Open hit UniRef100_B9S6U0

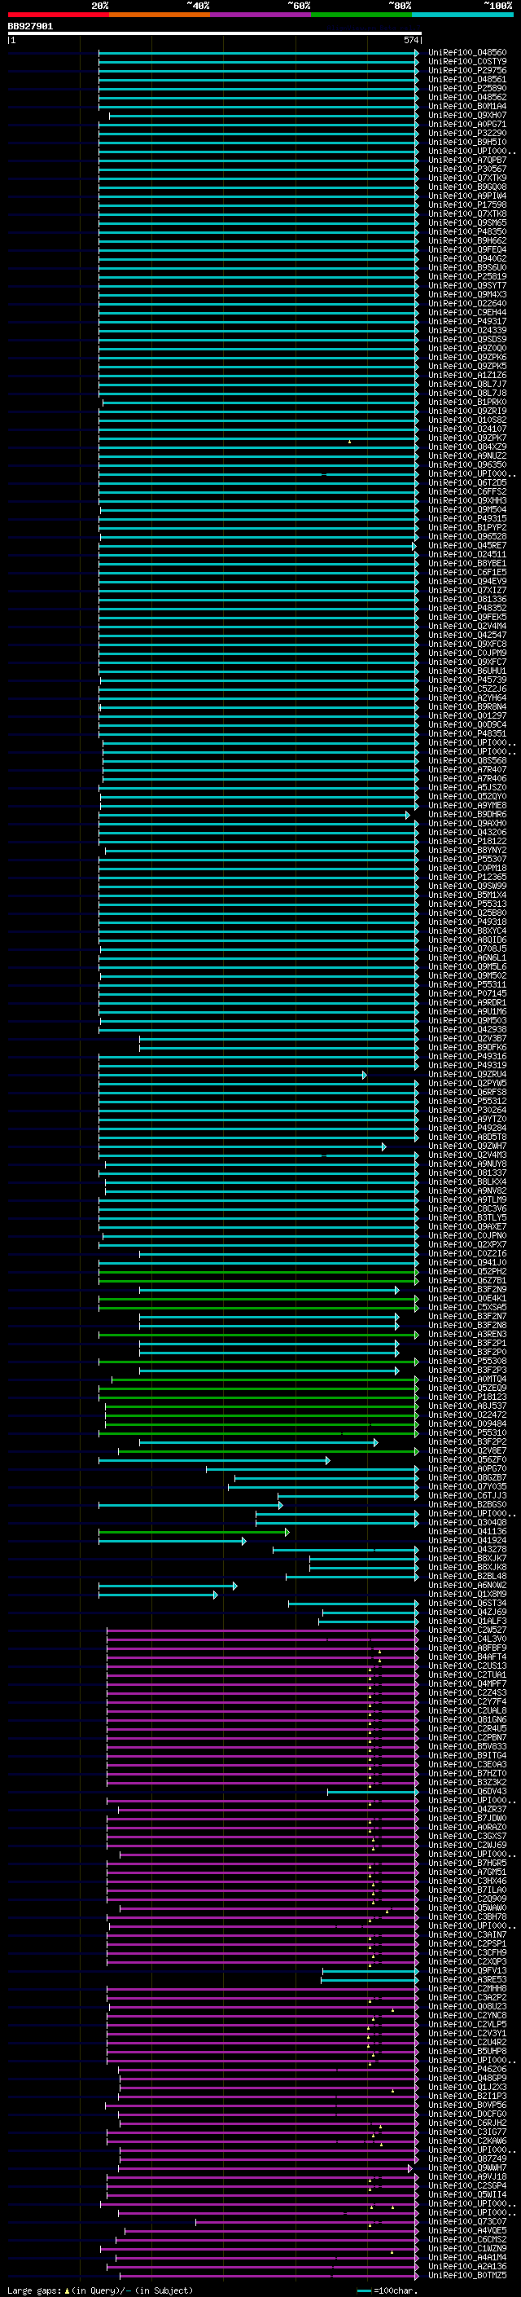click(x=466, y=267)
